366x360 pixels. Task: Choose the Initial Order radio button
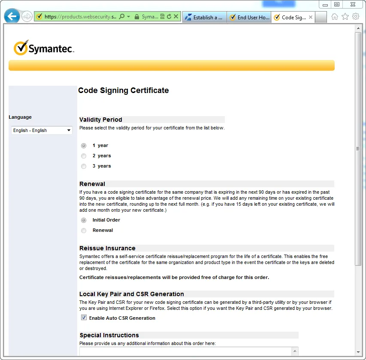[84, 220]
